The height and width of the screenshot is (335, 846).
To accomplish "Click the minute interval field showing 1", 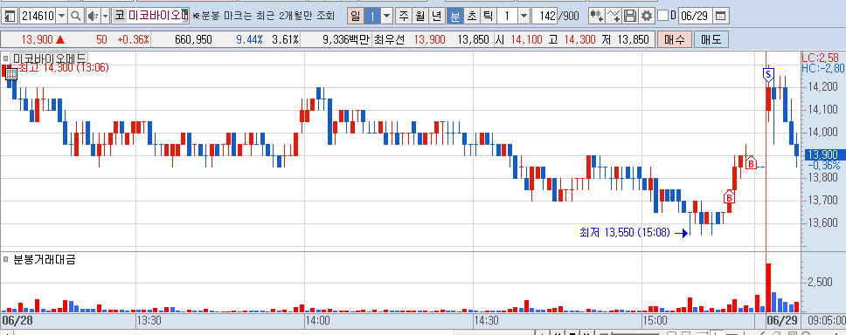I will click(x=507, y=17).
